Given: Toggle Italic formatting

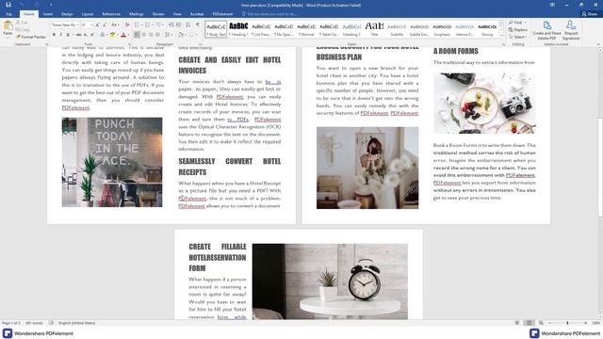Looking at the screenshot, I should coord(60,35).
